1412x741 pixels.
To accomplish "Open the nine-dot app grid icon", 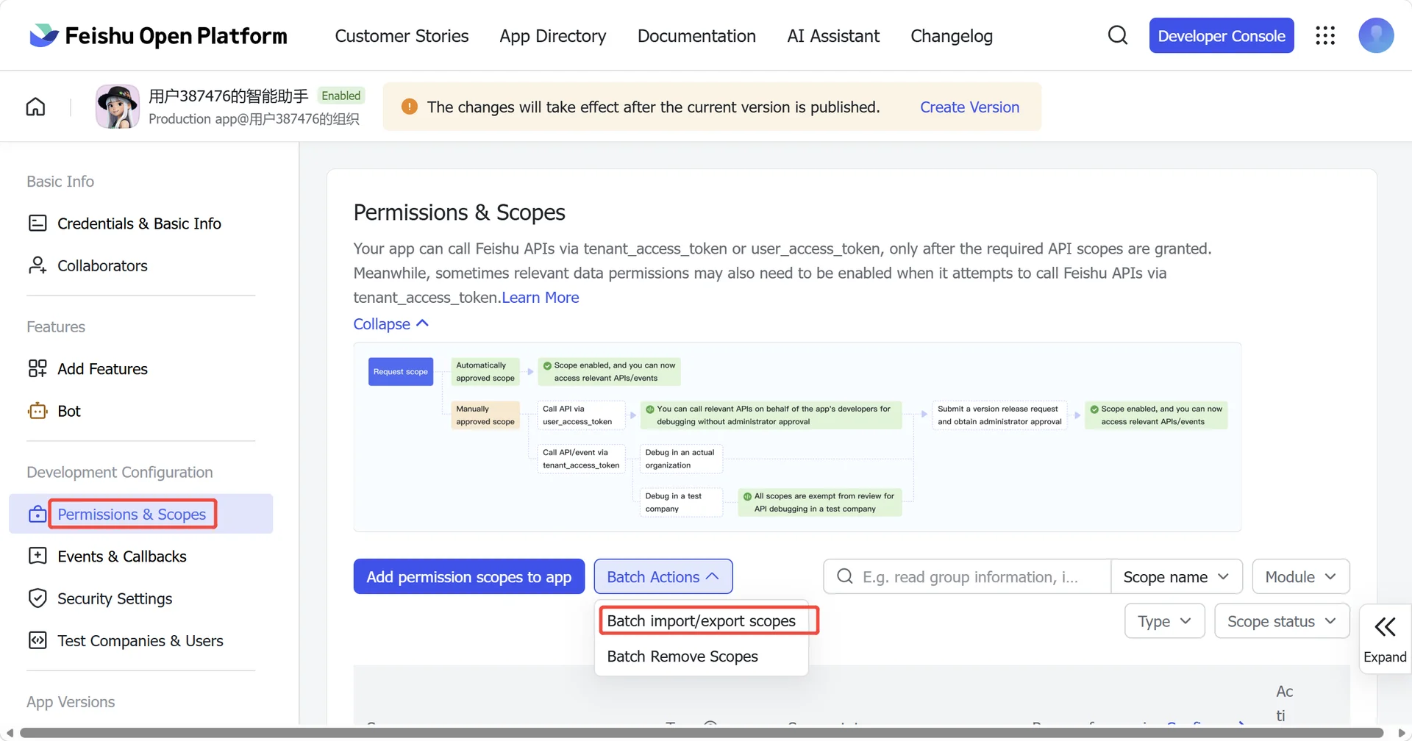I will point(1325,35).
